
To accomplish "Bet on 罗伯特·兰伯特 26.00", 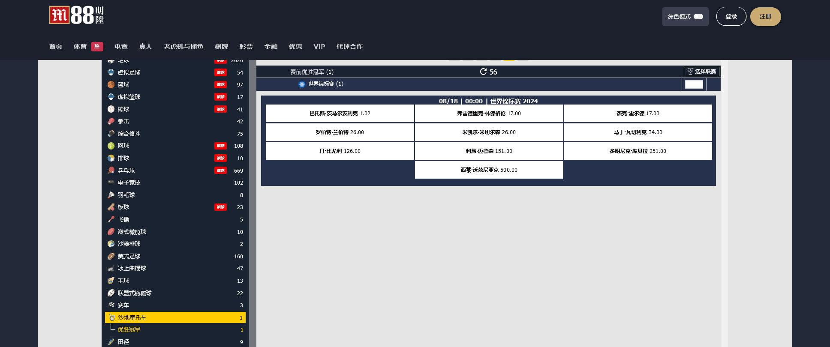I will (x=340, y=132).
